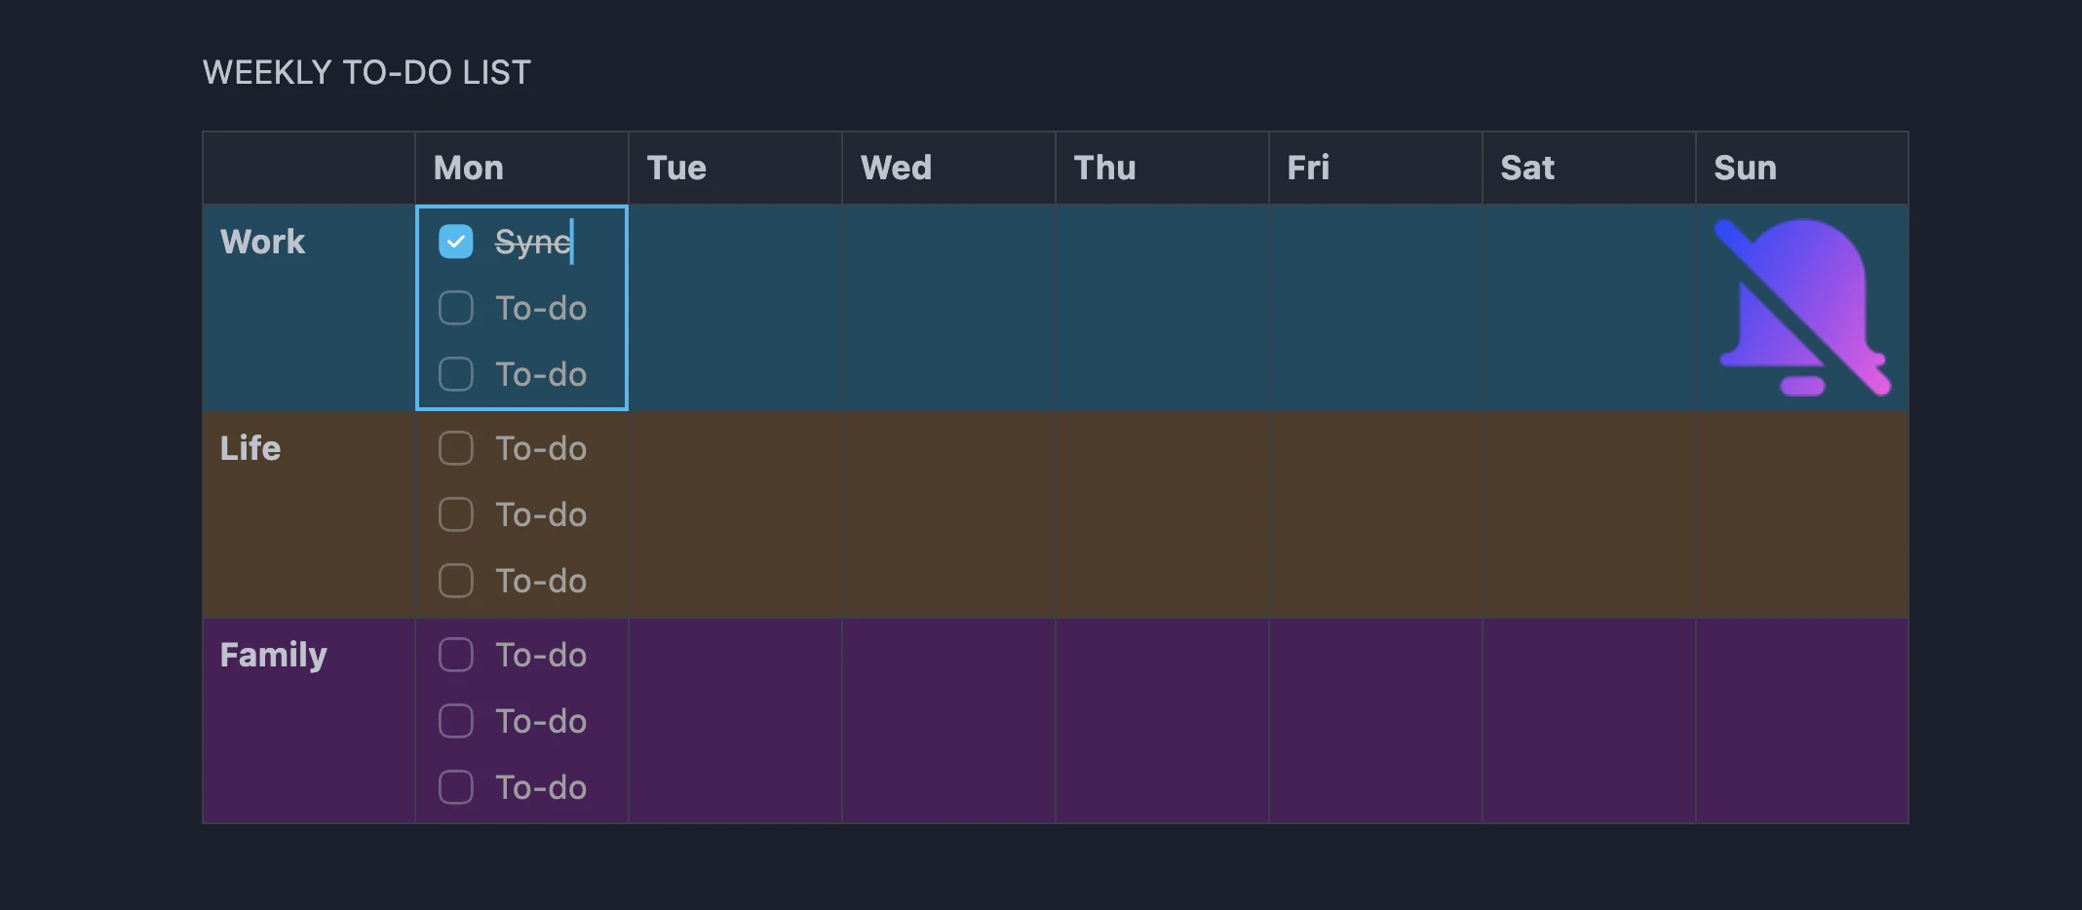
Task: Click the WEEKLY TO-DO LIST heading
Action: [366, 72]
